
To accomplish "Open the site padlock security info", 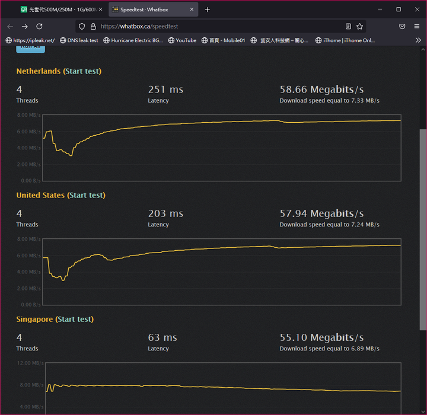I will point(93,27).
